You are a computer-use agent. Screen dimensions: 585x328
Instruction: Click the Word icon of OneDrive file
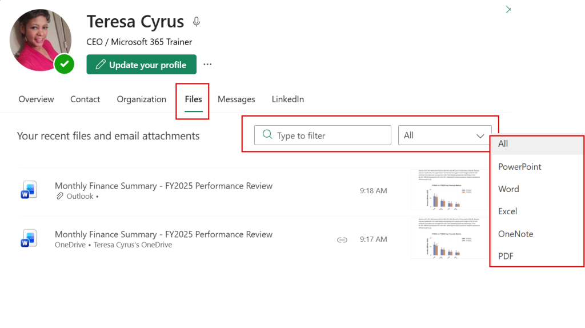pyautogui.click(x=29, y=238)
